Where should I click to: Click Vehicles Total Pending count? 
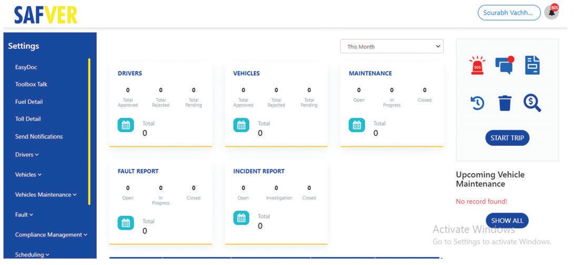point(309,90)
